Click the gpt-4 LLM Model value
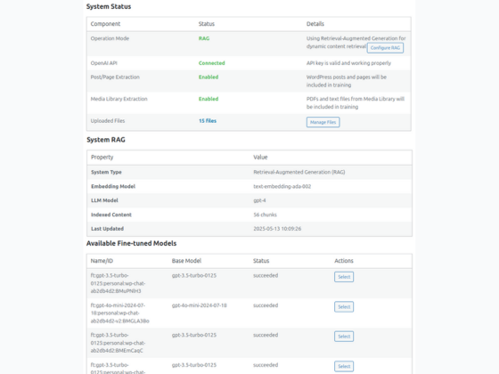The height and width of the screenshot is (374, 499). [259, 200]
